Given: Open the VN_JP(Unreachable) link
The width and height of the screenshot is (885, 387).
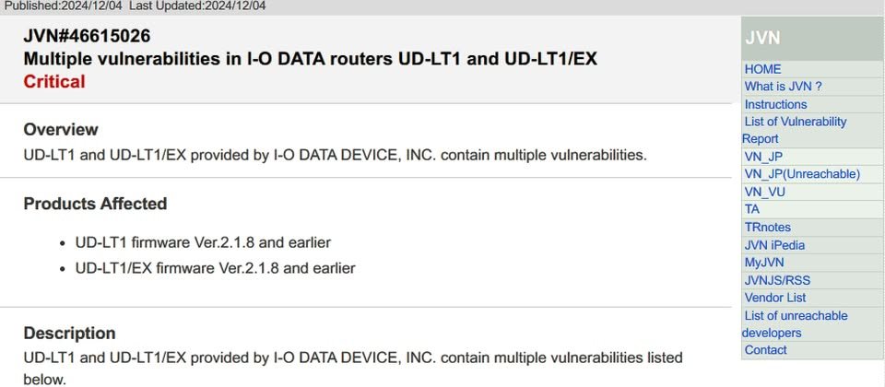Looking at the screenshot, I should [802, 174].
